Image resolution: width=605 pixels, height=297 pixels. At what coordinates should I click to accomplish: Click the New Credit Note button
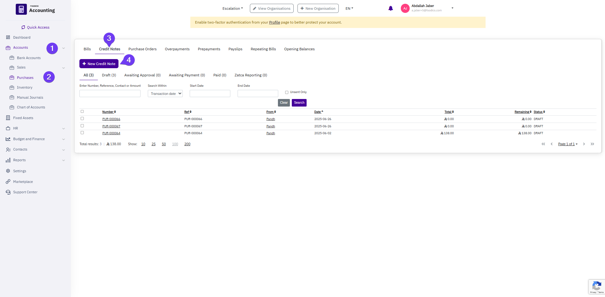99,64
